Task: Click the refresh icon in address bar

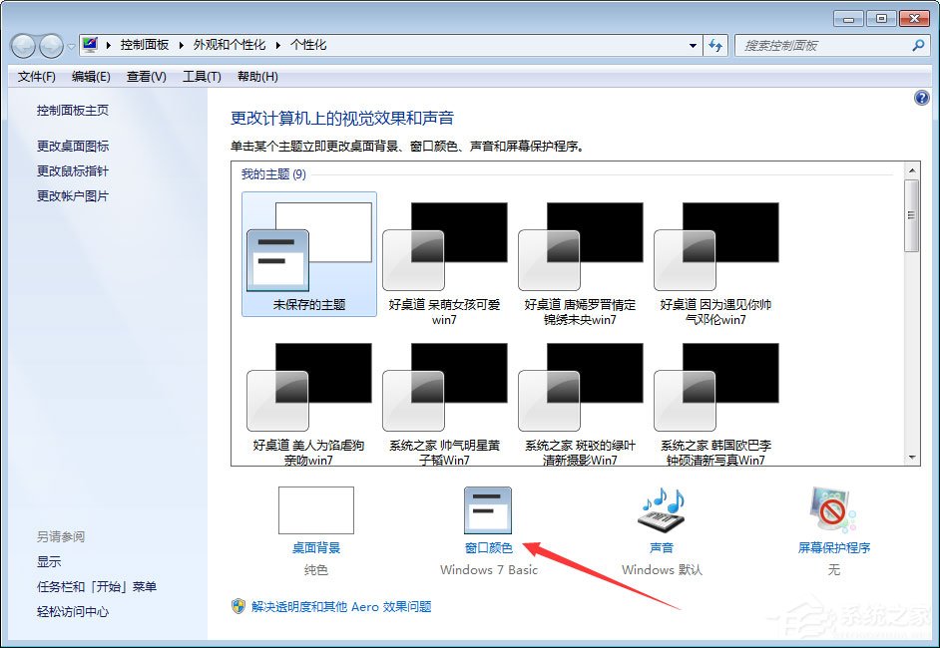Action: point(718,46)
